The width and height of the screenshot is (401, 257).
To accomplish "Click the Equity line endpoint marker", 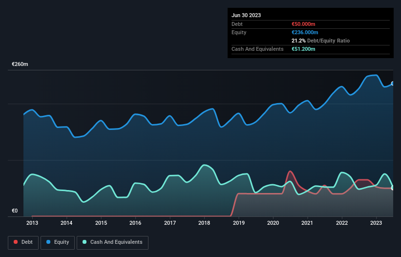I will pyautogui.click(x=392, y=84).
